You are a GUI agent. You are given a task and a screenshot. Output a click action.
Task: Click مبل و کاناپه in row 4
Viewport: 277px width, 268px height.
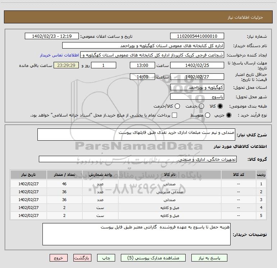(x=169, y=208)
